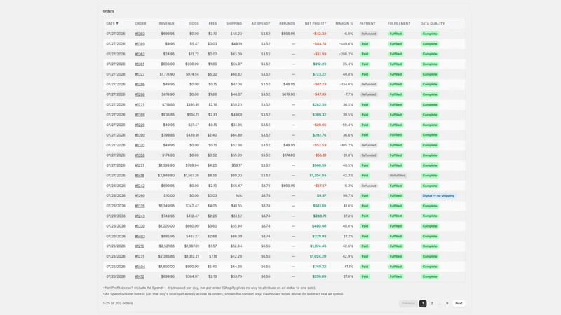Viewport: 561px width, 315px height.
Task: Click refund amount $174.80
Action: tap(288, 155)
